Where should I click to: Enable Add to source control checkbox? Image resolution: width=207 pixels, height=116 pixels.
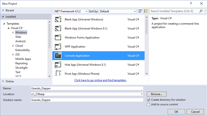point(149,104)
